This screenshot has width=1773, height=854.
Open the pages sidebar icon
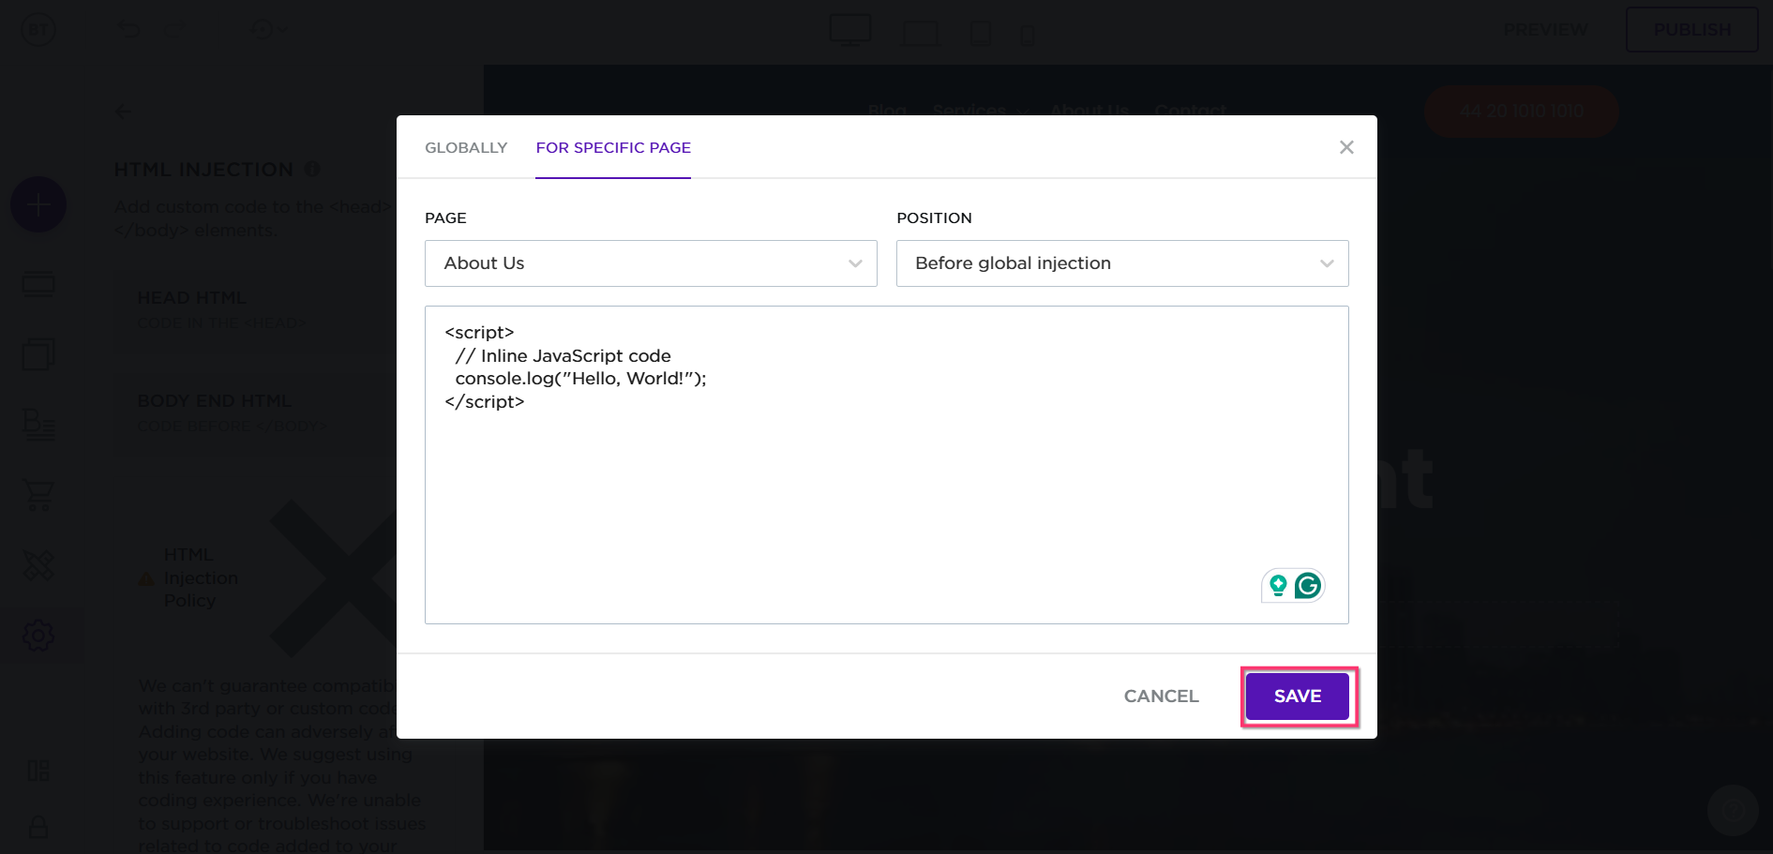pos(38,354)
